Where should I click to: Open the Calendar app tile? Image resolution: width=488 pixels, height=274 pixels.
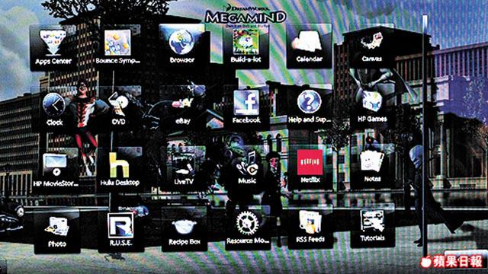point(309,46)
